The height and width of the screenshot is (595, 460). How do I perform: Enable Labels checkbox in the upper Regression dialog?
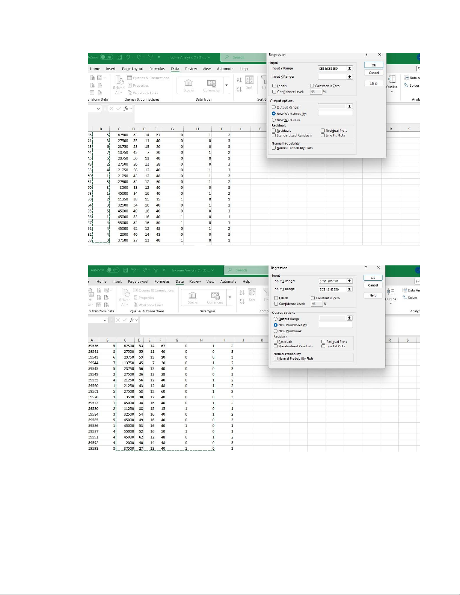pos(274,86)
